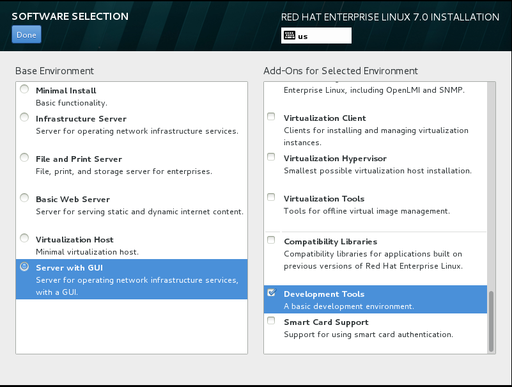Click the Done button
This screenshot has width=512, height=387.
(x=26, y=35)
